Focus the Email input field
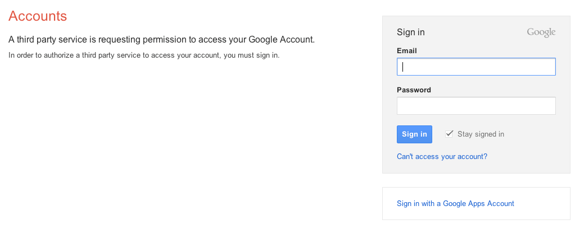The image size is (584, 229). [476, 67]
